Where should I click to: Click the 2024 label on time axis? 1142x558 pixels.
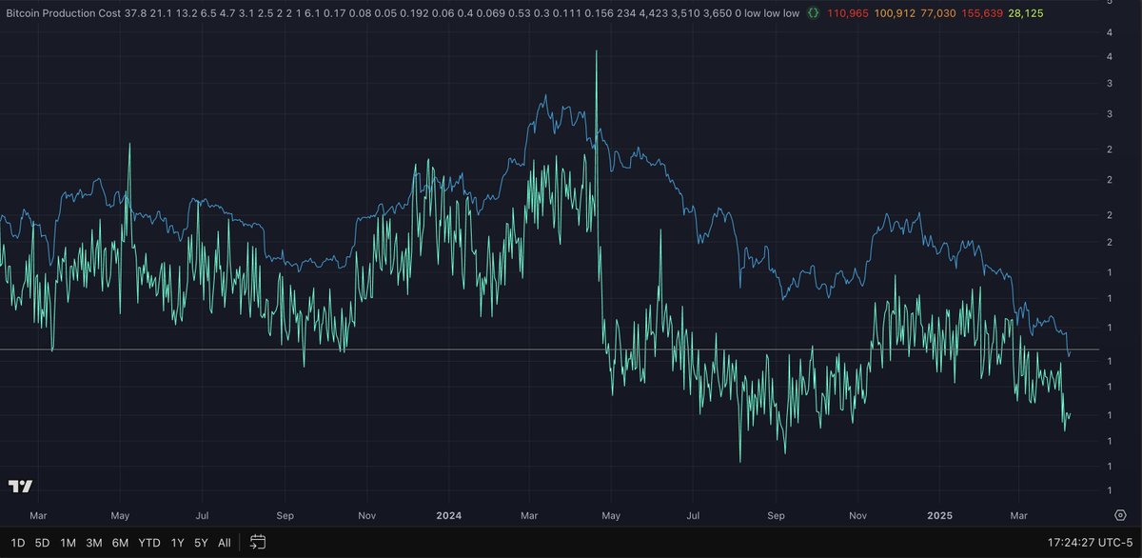pos(448,516)
